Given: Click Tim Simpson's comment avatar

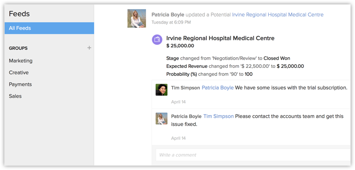Looking at the screenshot, I should [161, 90].
